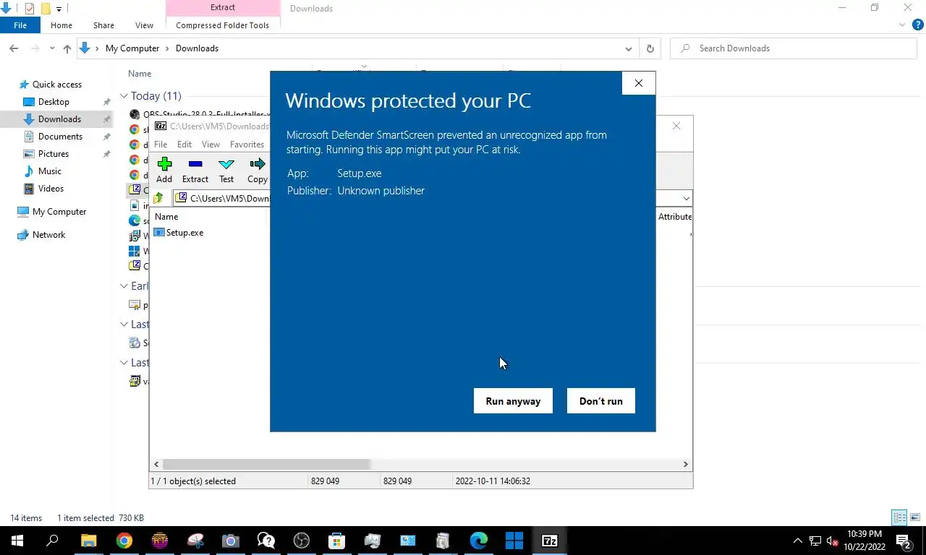Close the Windows protected your PC dialog
Screen dimensions: 926x555
click(x=638, y=83)
